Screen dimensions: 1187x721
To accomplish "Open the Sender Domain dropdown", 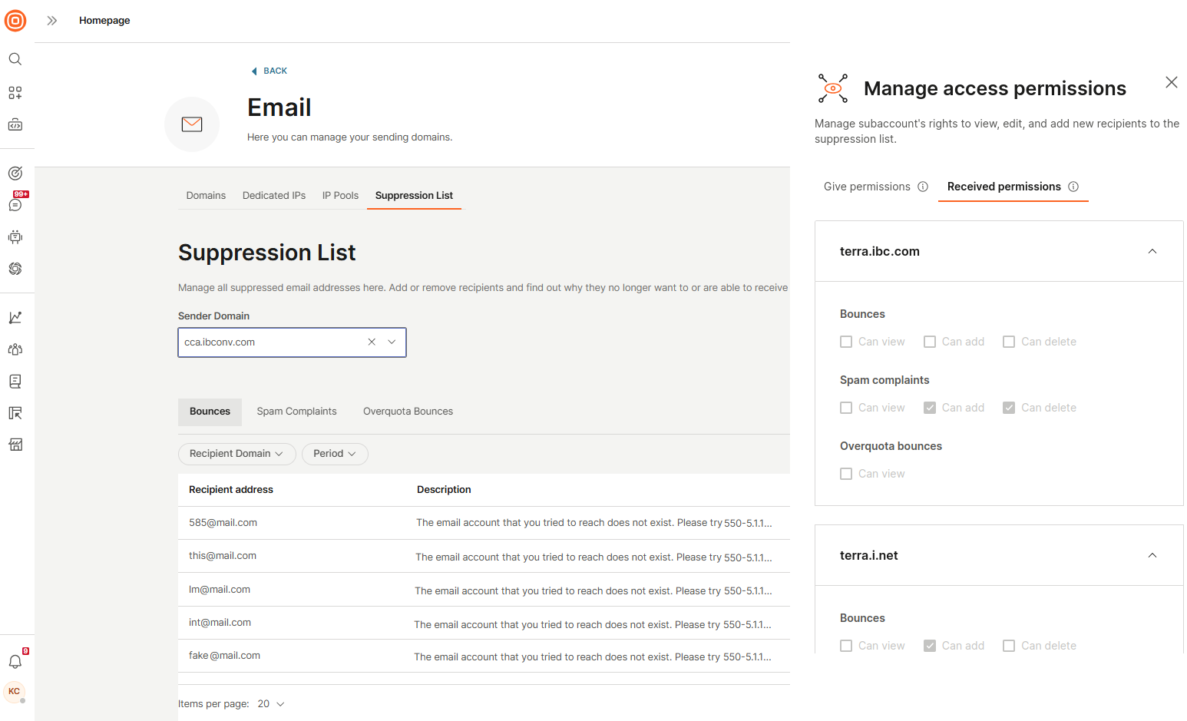I will (392, 342).
